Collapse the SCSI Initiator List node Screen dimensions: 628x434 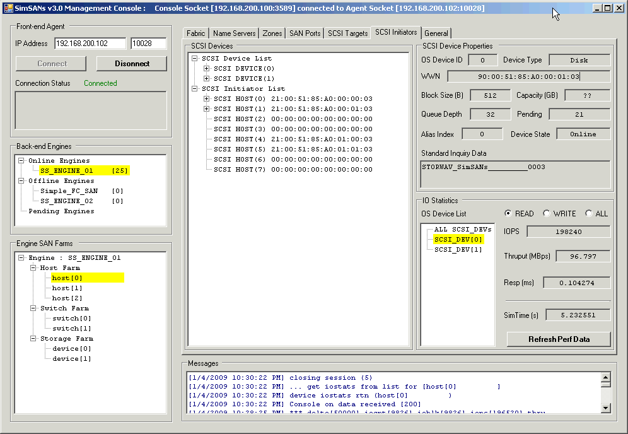click(x=194, y=88)
